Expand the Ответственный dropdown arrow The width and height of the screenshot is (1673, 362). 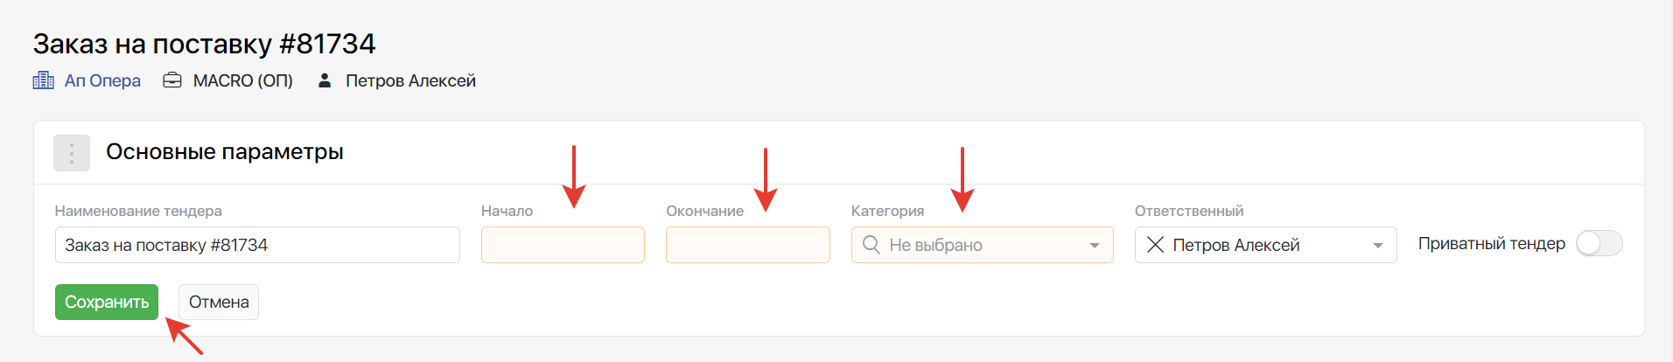(x=1377, y=246)
